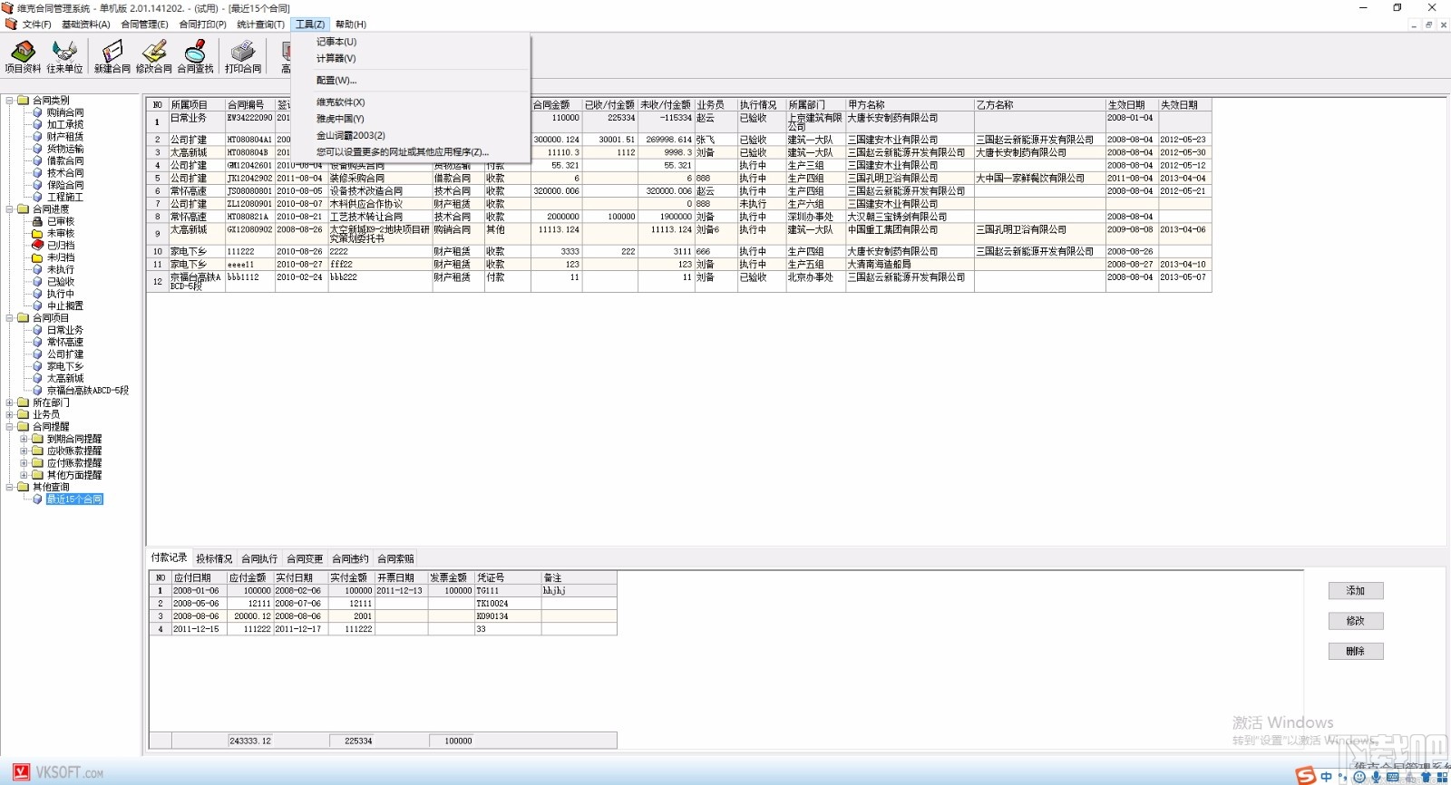The height and width of the screenshot is (785, 1451).
Task: Filter by 已审核 progress status
Action: click(x=61, y=221)
